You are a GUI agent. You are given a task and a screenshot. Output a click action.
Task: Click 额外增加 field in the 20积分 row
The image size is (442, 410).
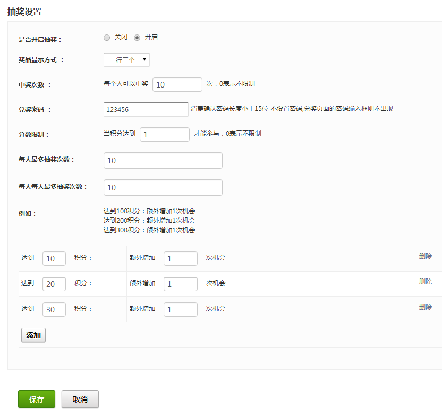click(181, 284)
